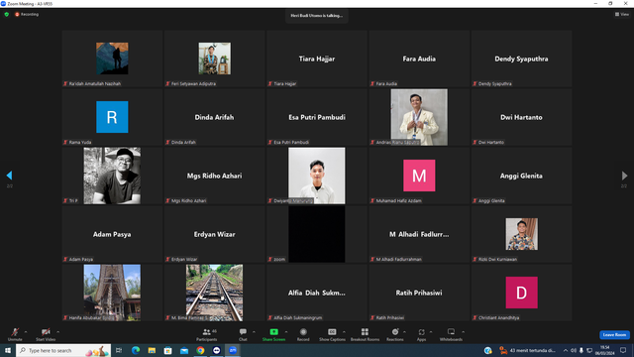The height and width of the screenshot is (357, 634).
Task: Open TeamViewer icon on taskbar
Action: (216, 350)
